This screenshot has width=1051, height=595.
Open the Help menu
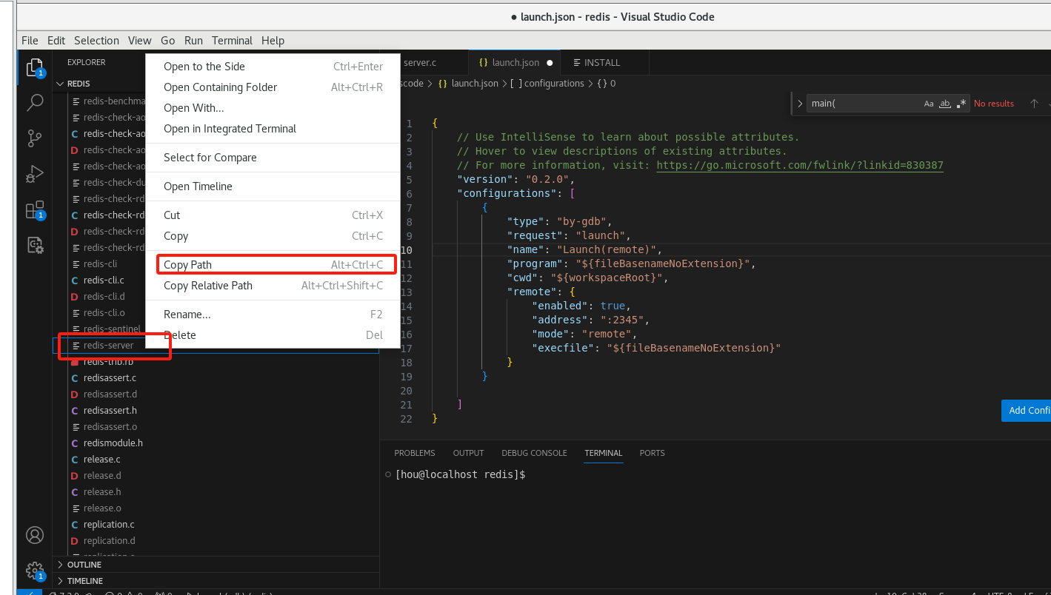pos(273,41)
